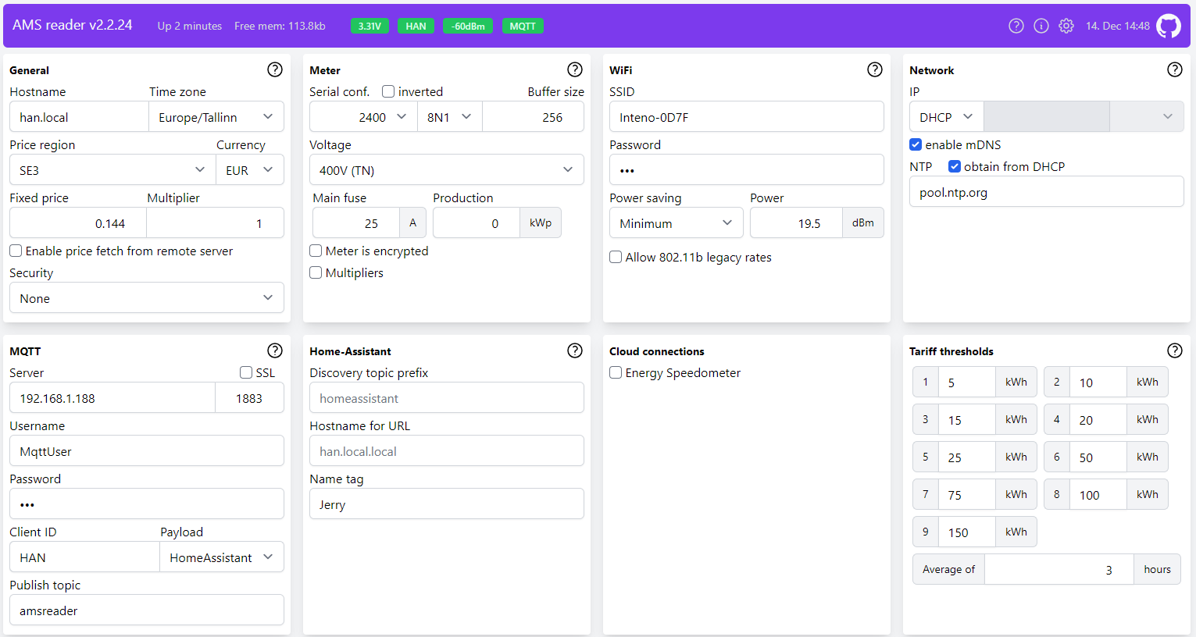Toggle the inverted serial checkbox
Image resolution: width=1196 pixels, height=637 pixels.
tap(388, 91)
